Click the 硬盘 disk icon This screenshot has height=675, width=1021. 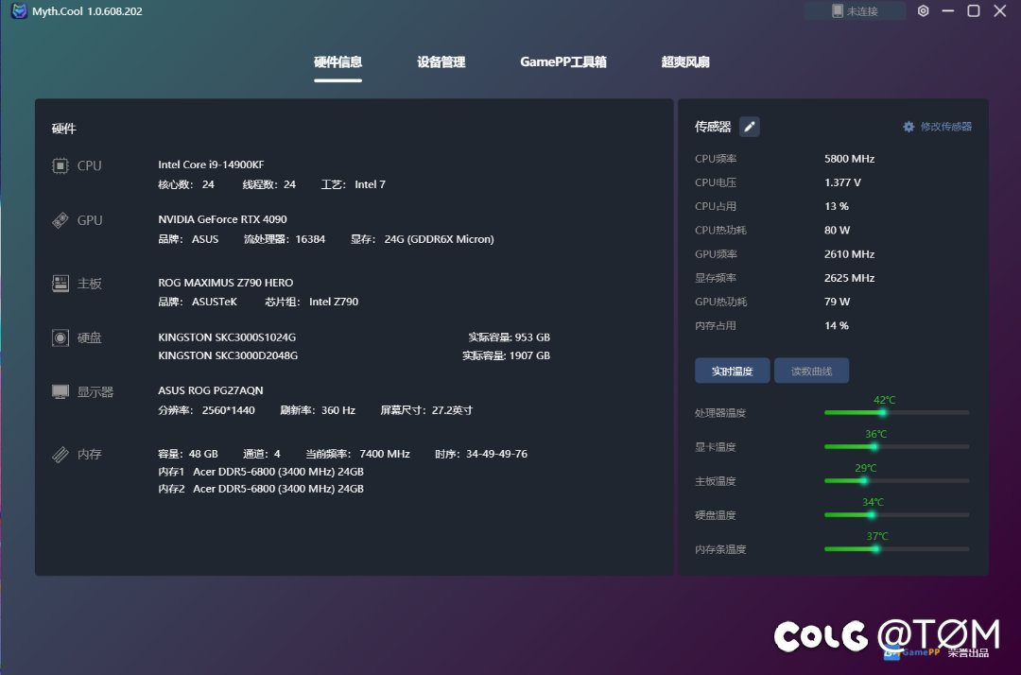click(x=60, y=337)
